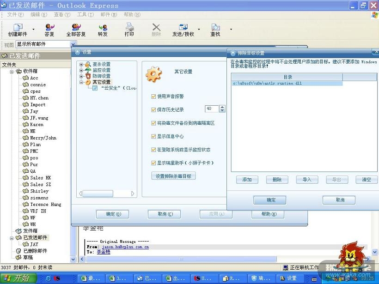
Task: Open the Send/Receive dropdown arrow
Action: (199, 30)
